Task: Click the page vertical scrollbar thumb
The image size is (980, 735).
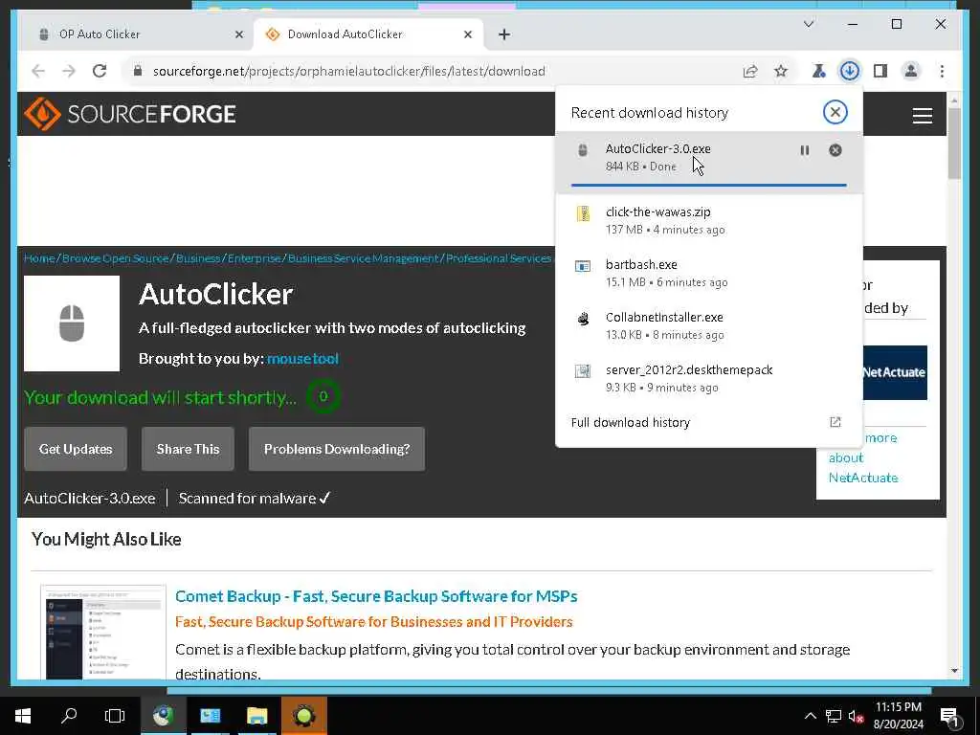Action: 954,144
